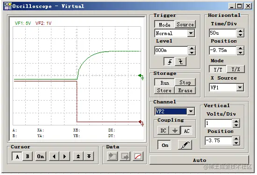Screen dimensions: 257x175
Task: Maximize the Oscilloscope window
Action: click(x=239, y=6)
